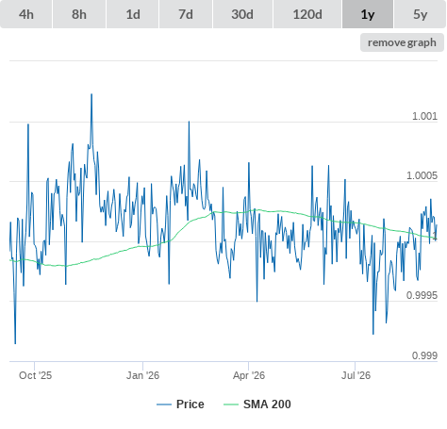Select the 4h time range tab
The height and width of the screenshot is (429, 447).
pos(26,14)
